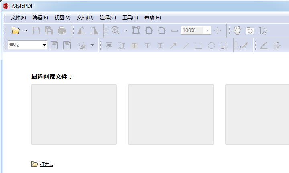289x173 pixels.
Task: Open the 100% zoom level dropdown
Action: tap(208, 30)
